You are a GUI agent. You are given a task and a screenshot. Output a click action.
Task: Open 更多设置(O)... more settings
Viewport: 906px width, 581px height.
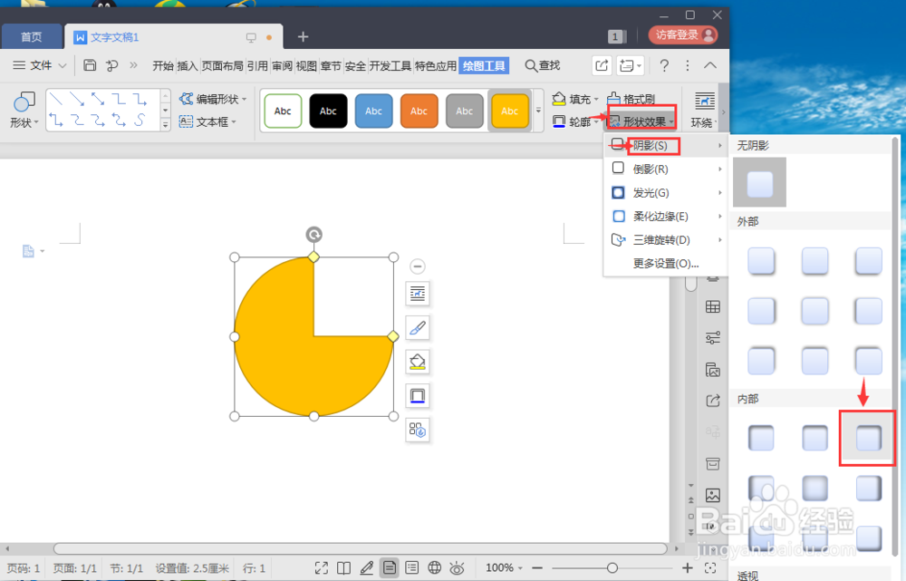click(666, 264)
